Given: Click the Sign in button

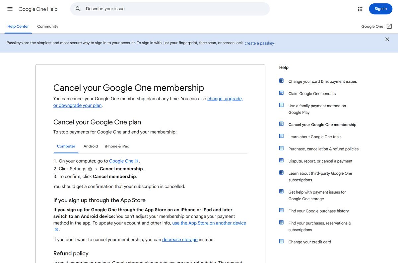Looking at the screenshot, I should [x=380, y=9].
